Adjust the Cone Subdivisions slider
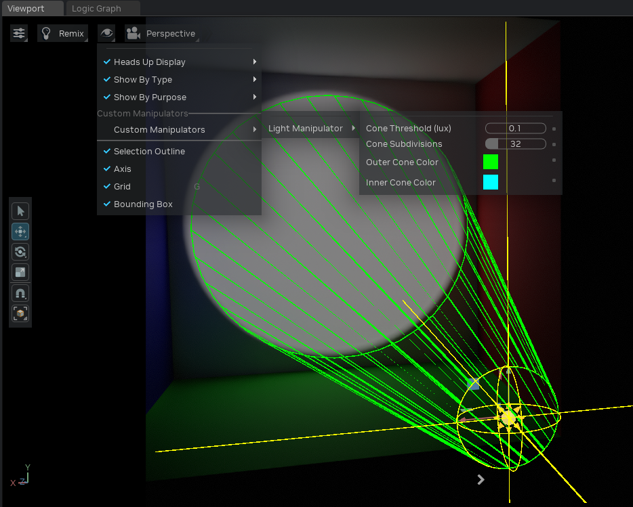 click(x=516, y=144)
